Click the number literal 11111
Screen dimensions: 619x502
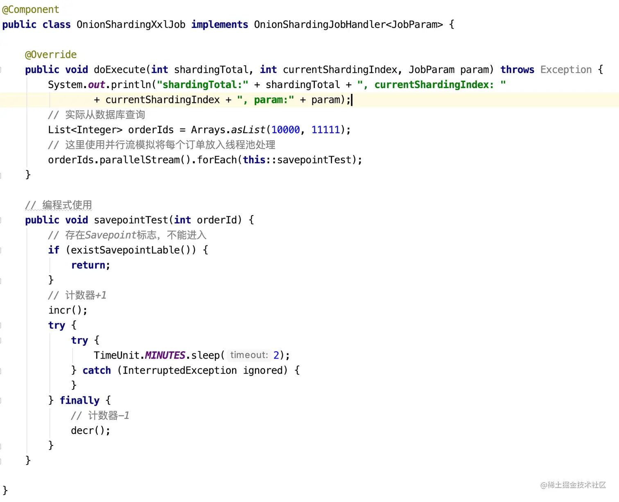point(325,130)
